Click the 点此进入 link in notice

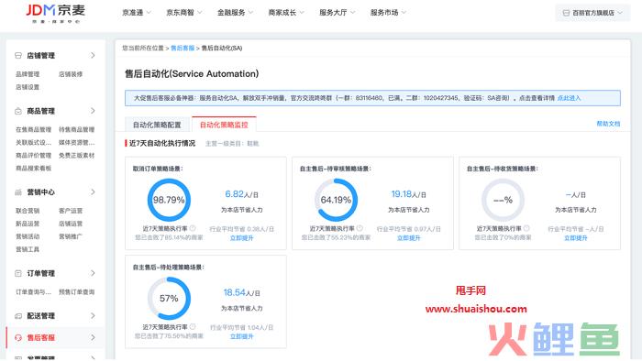tap(570, 98)
